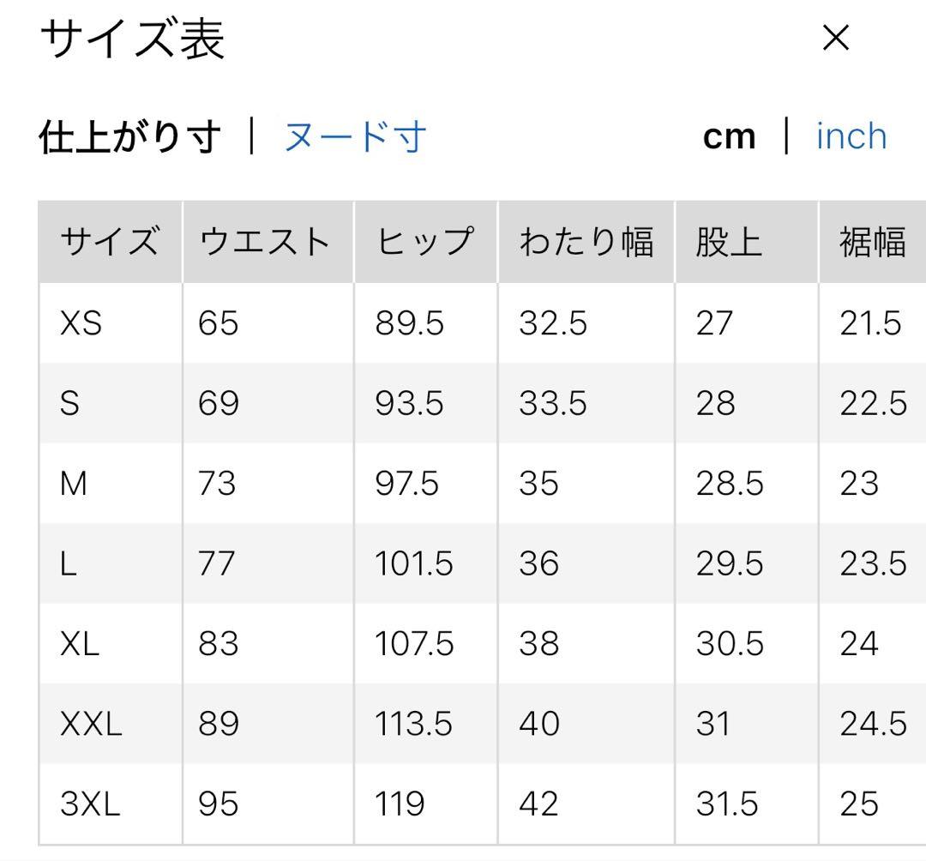This screenshot has width=926, height=861.
Task: Switch to the 仕上がり寸 tab
Action: click(129, 137)
